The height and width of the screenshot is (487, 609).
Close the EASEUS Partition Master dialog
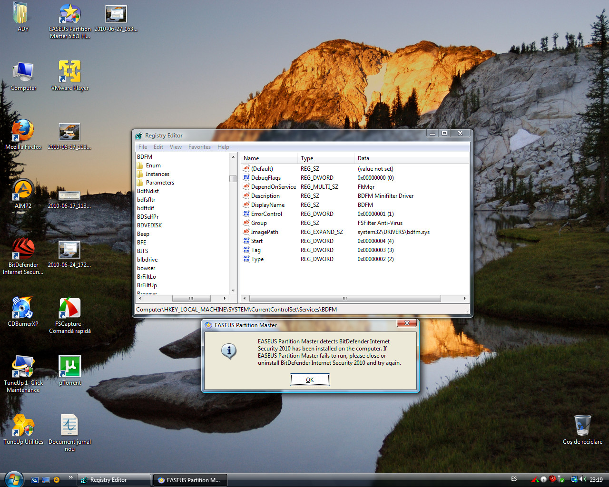[407, 323]
